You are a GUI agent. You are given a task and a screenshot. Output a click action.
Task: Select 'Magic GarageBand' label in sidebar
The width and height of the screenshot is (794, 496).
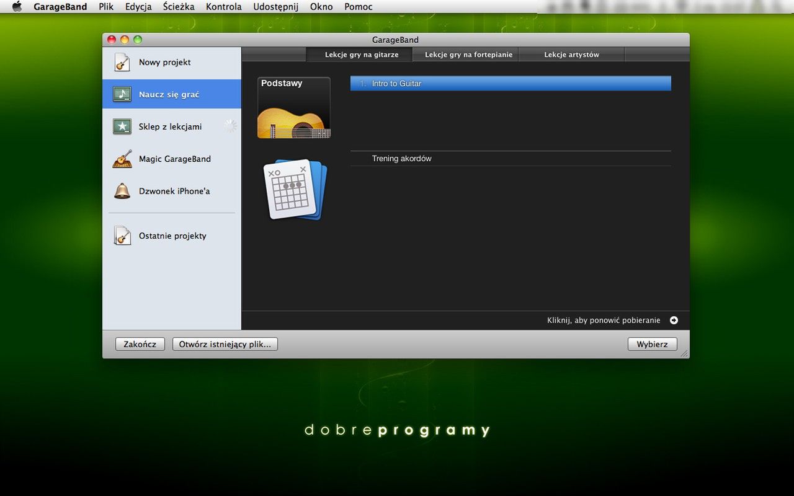coord(175,159)
